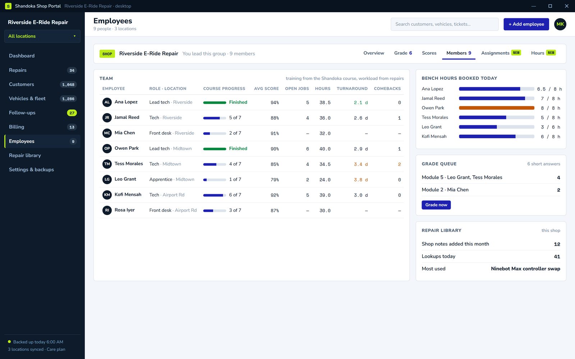Click Ana Lopez's Finished status text
575x359 pixels.
(238, 102)
